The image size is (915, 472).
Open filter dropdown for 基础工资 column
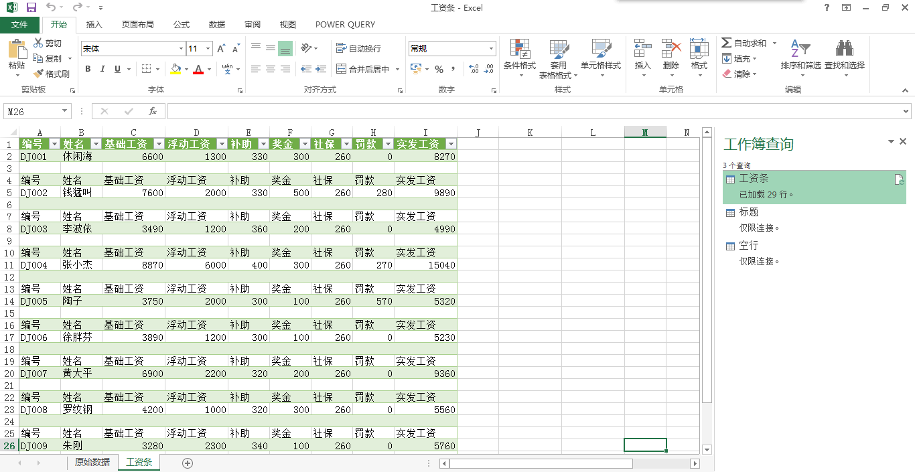pos(159,144)
